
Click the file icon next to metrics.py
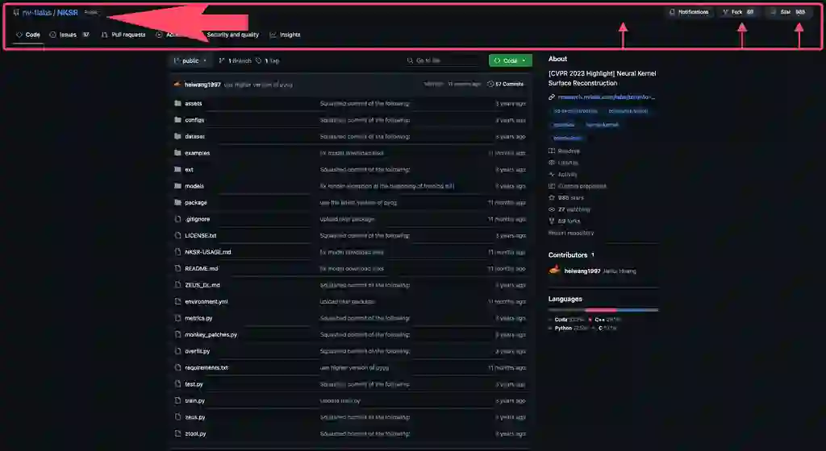tap(177, 318)
